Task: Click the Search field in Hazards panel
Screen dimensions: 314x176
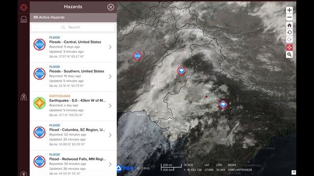Action: click(73, 27)
